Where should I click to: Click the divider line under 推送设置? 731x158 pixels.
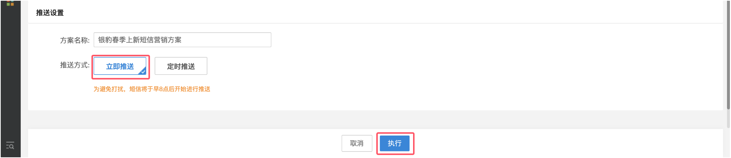(x=375, y=23)
